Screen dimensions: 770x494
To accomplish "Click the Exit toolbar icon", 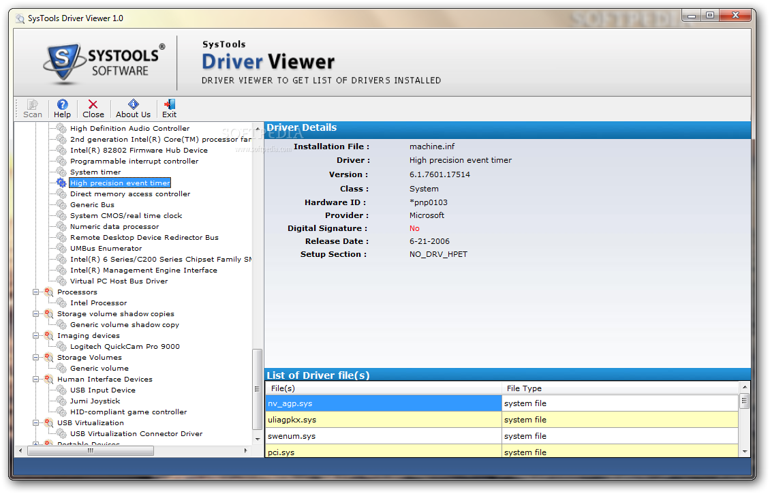I will coord(170,105).
